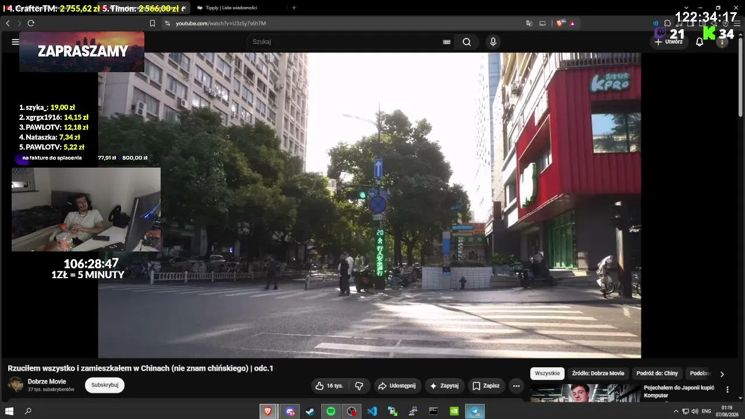This screenshot has width=745, height=419.
Task: Click the Utwórz create button
Action: [x=669, y=42]
